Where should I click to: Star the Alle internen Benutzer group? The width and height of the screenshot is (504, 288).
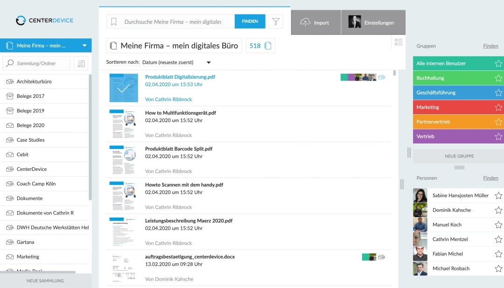coord(498,63)
